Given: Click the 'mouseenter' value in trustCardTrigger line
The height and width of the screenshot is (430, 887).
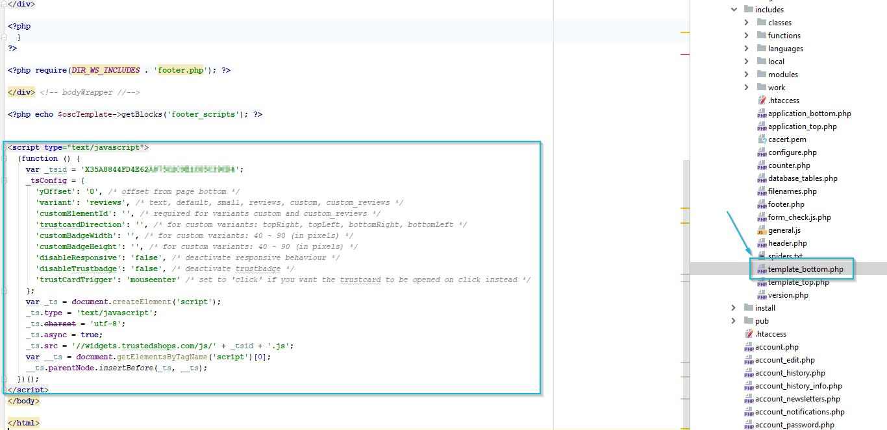Looking at the screenshot, I should pos(154,280).
